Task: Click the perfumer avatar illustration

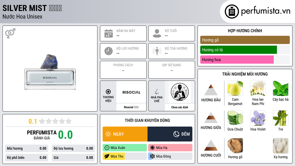Action: pyautogui.click(x=180, y=92)
